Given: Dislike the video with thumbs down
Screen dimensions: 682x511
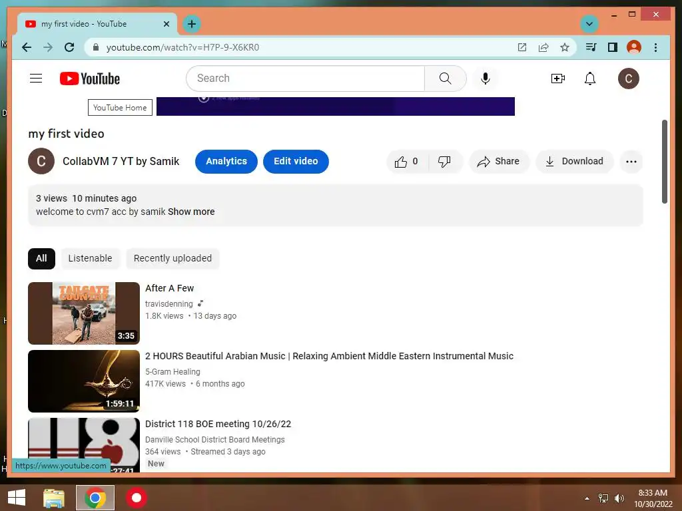Looking at the screenshot, I should [444, 162].
